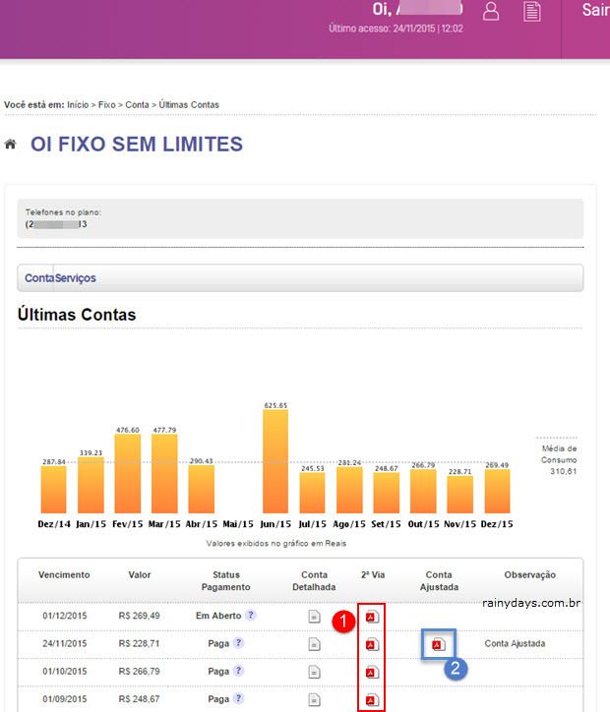
Task: Download the Conta Ajustada PDF for 24/11/2015
Action: (438, 644)
